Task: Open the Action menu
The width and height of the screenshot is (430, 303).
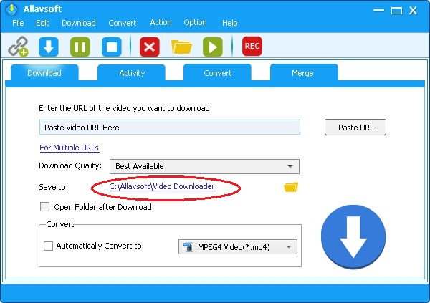Action: point(161,22)
